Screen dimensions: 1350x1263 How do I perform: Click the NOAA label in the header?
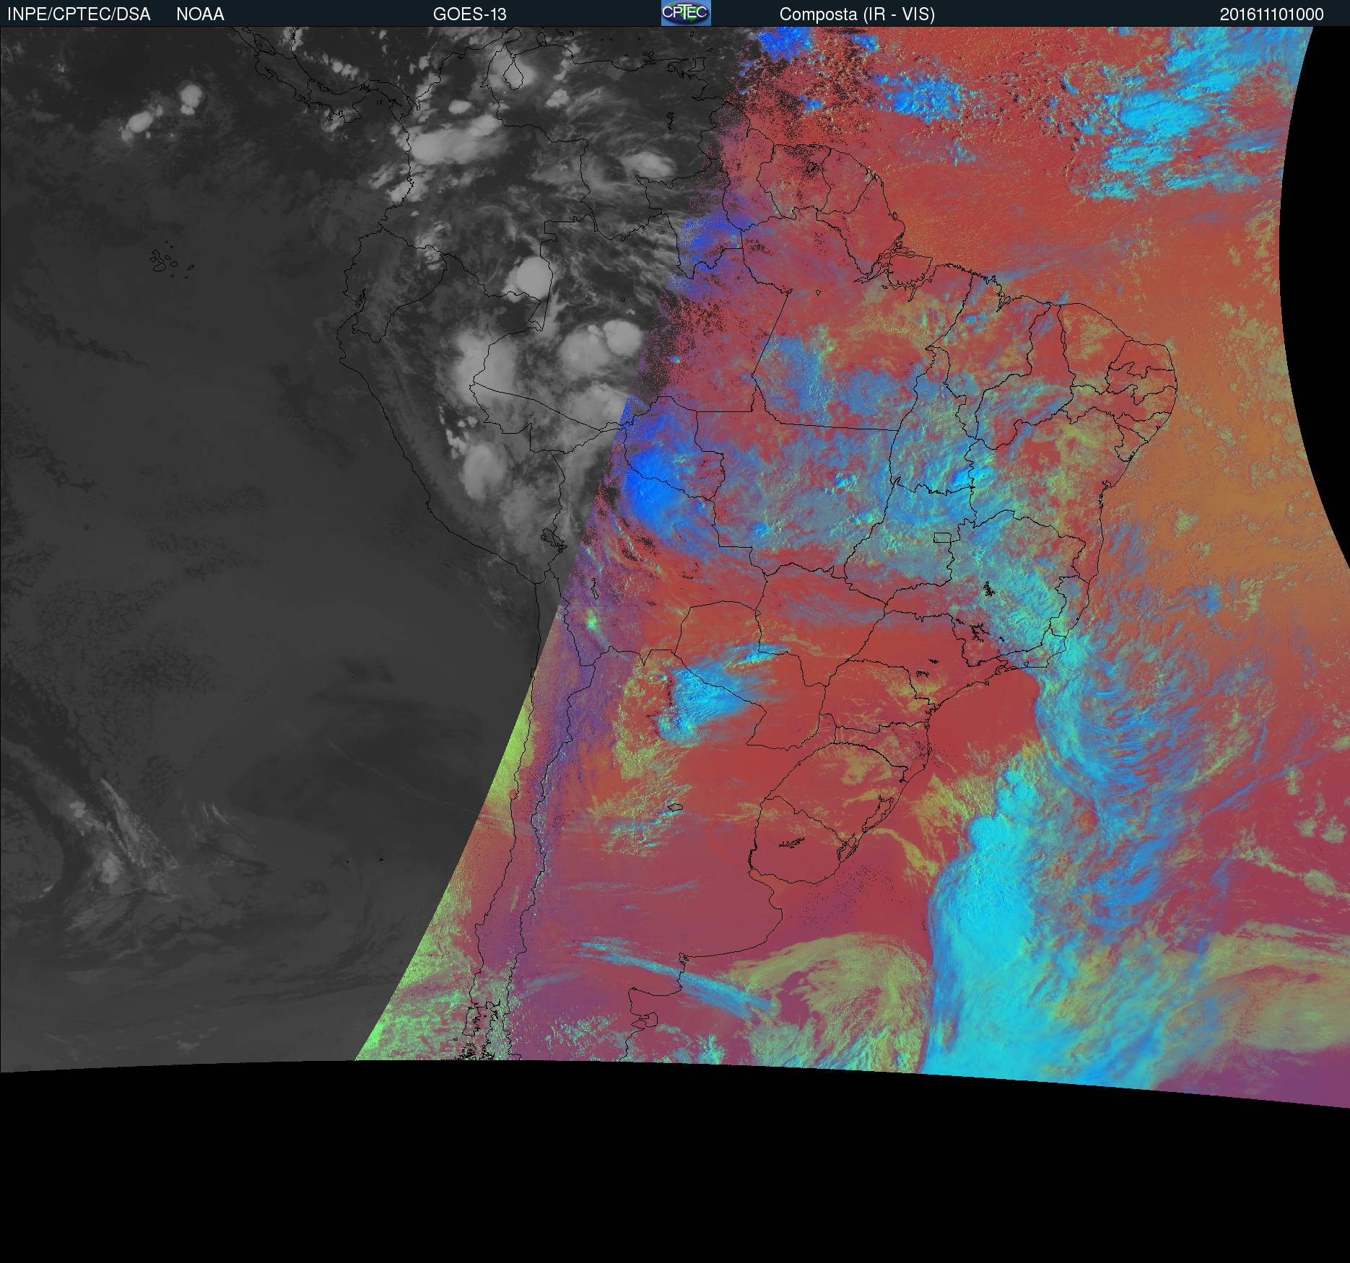200,14
